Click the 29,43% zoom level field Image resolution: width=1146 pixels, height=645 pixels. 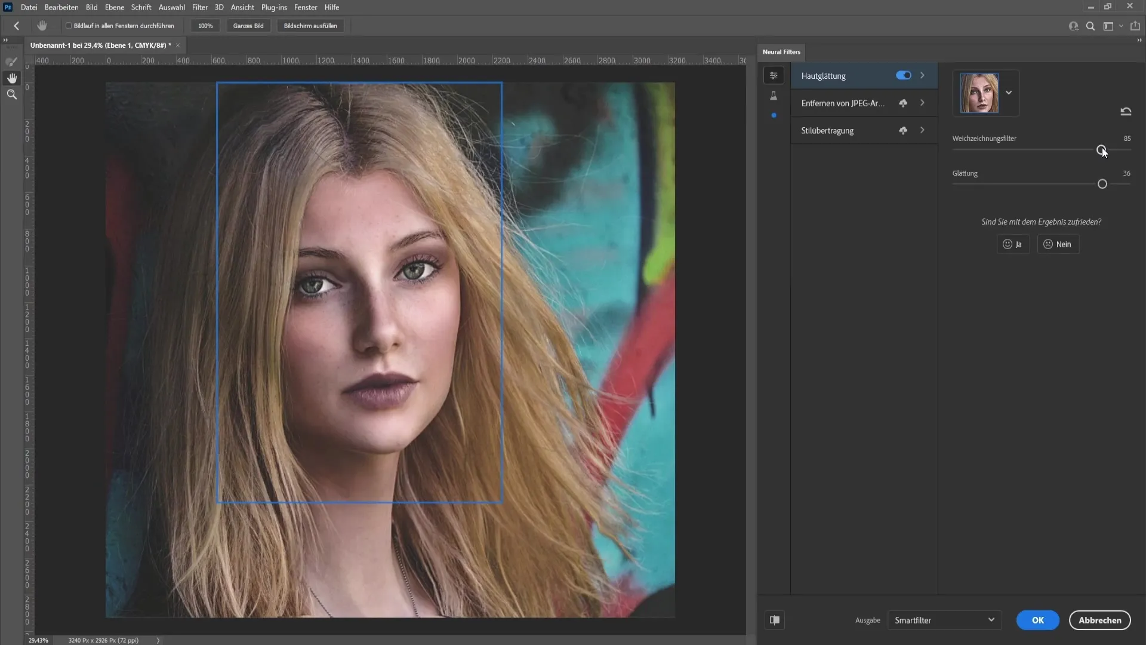tap(38, 640)
